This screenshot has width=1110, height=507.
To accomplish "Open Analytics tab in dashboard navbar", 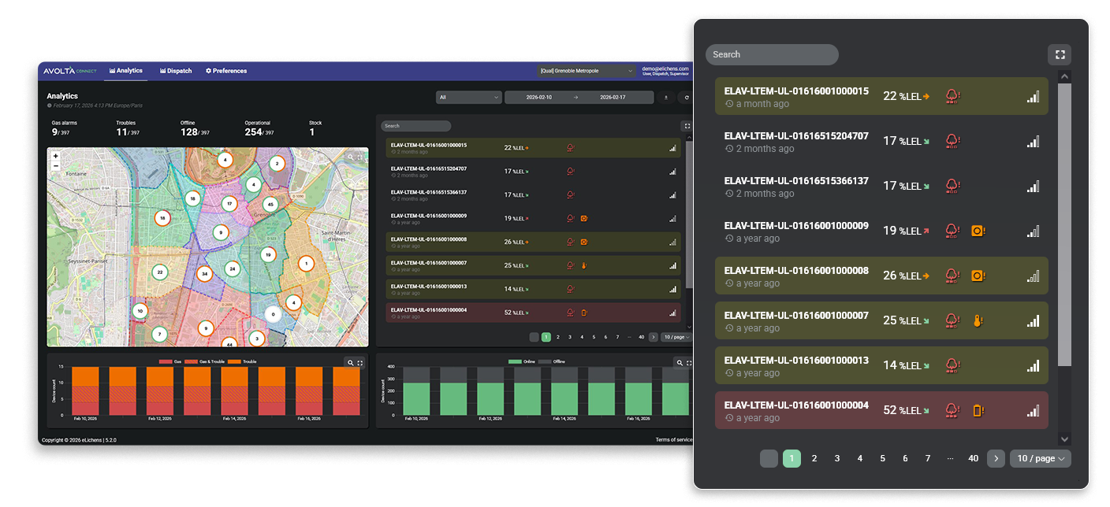I will click(126, 71).
